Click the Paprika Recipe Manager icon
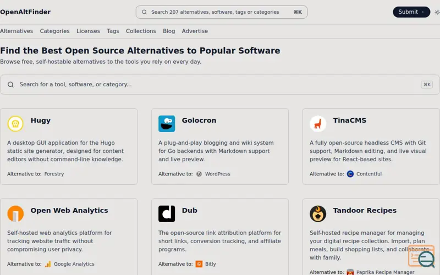This screenshot has height=275, width=440. pos(350,272)
